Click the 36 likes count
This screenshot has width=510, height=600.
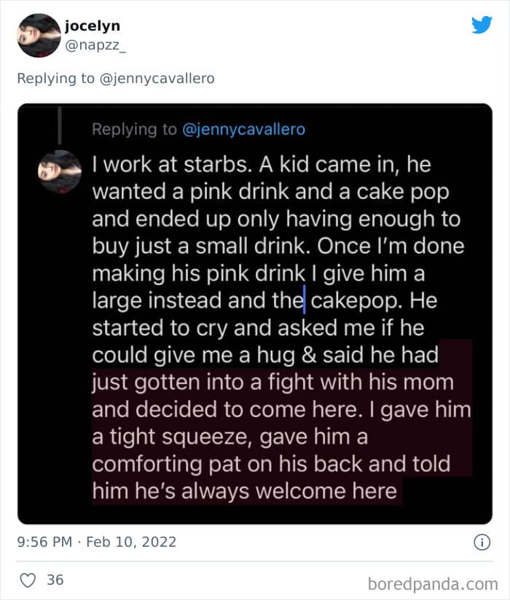55,580
